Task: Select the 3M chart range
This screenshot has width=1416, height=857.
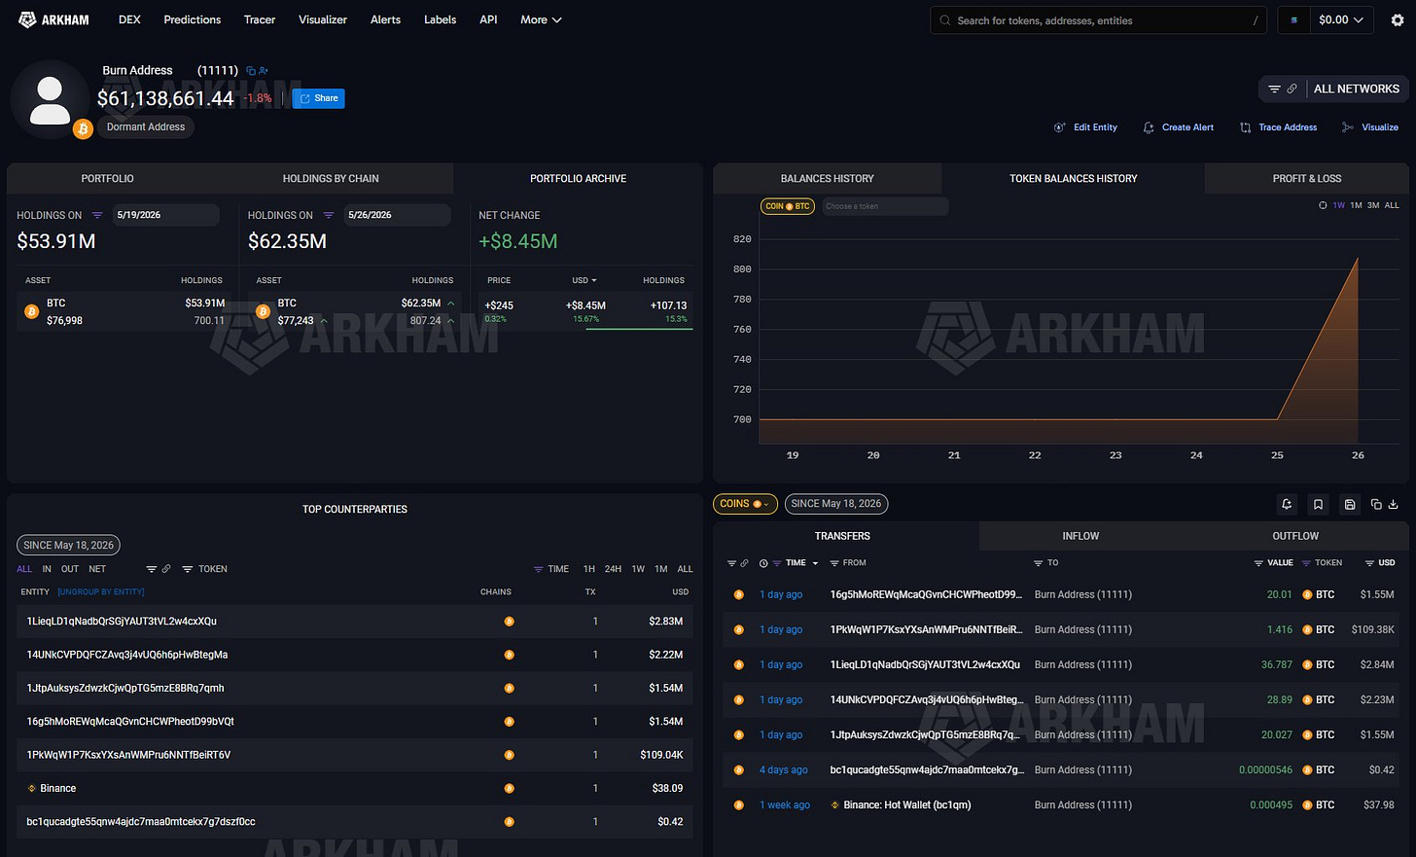Action: 1373,205
